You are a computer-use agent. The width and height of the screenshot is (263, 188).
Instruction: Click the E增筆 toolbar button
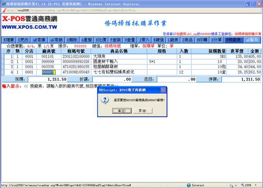point(9,40)
